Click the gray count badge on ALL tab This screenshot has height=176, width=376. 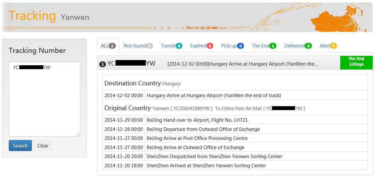point(112,46)
